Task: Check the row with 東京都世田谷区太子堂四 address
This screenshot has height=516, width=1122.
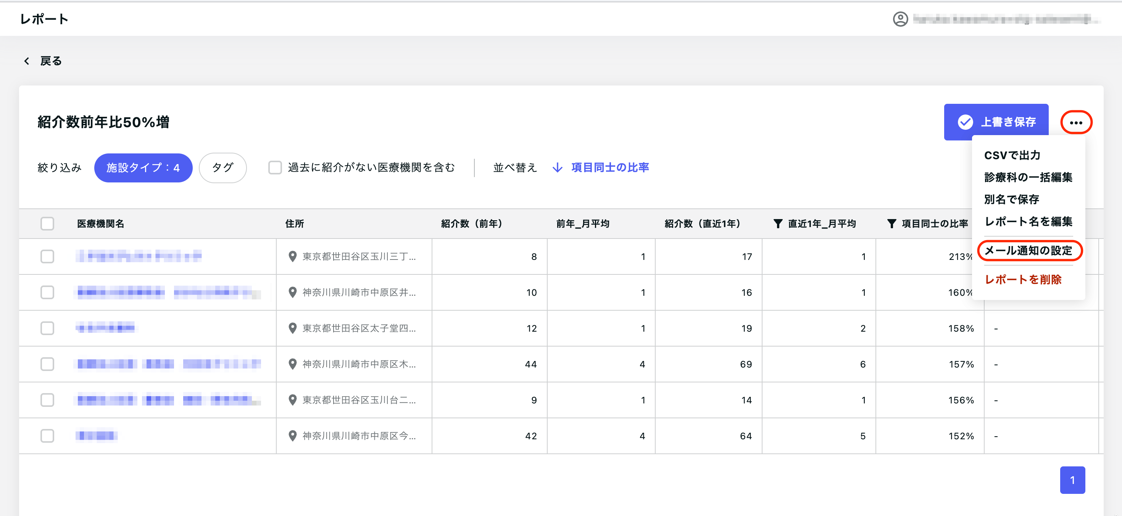Action: coord(47,328)
